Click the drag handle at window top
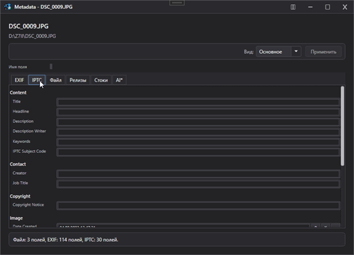The width and height of the screenshot is (354, 255). point(177,3)
